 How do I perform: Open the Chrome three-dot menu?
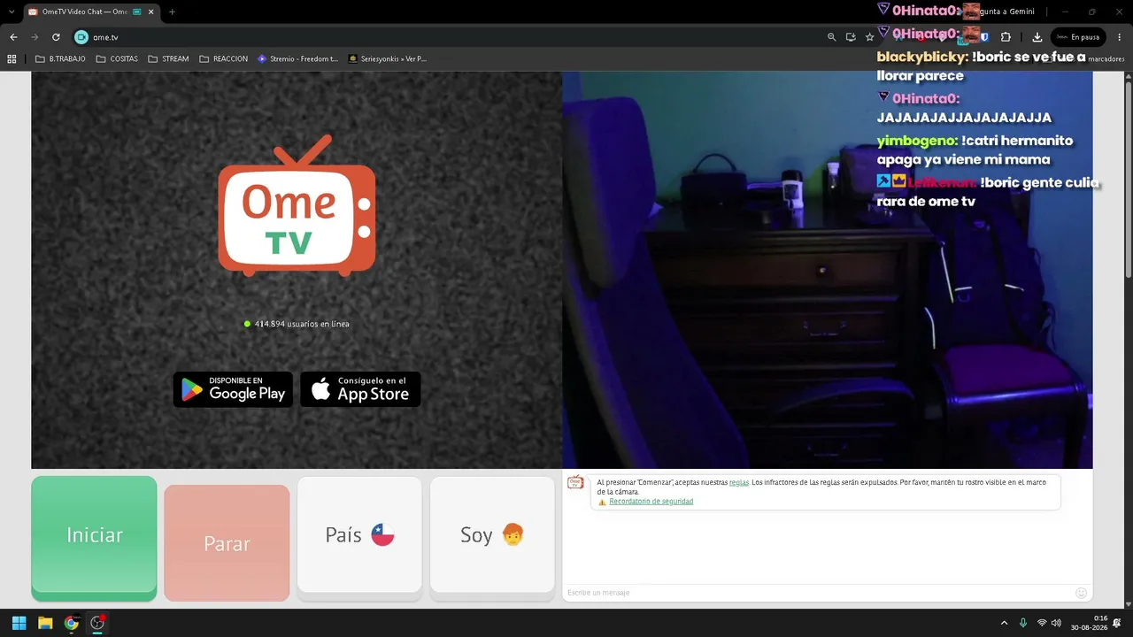coord(1118,37)
